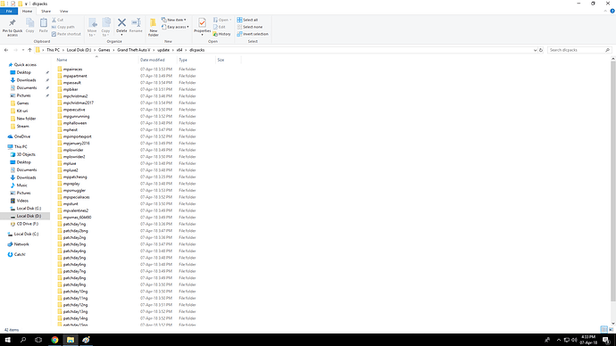Create a New folder from the ribbon

pyautogui.click(x=154, y=28)
